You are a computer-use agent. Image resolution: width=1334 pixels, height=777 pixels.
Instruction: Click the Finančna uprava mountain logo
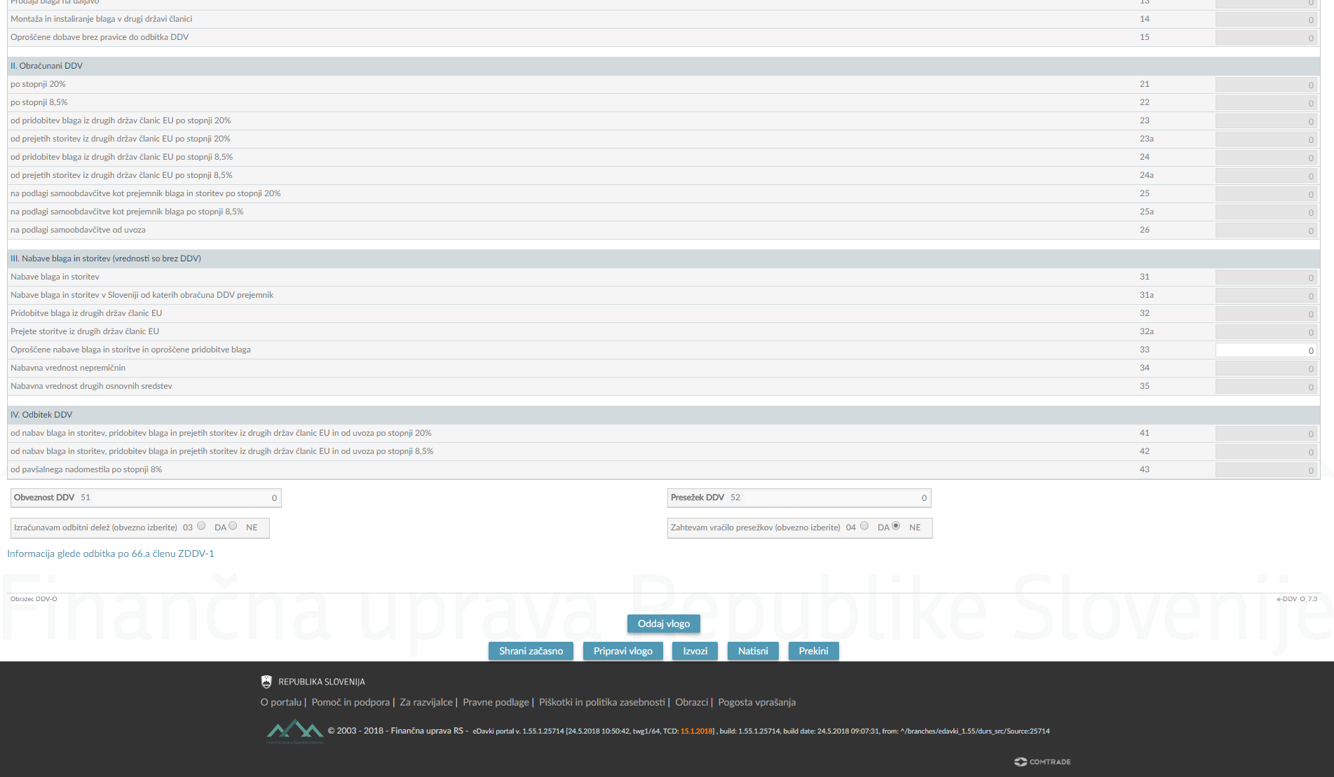coord(294,731)
